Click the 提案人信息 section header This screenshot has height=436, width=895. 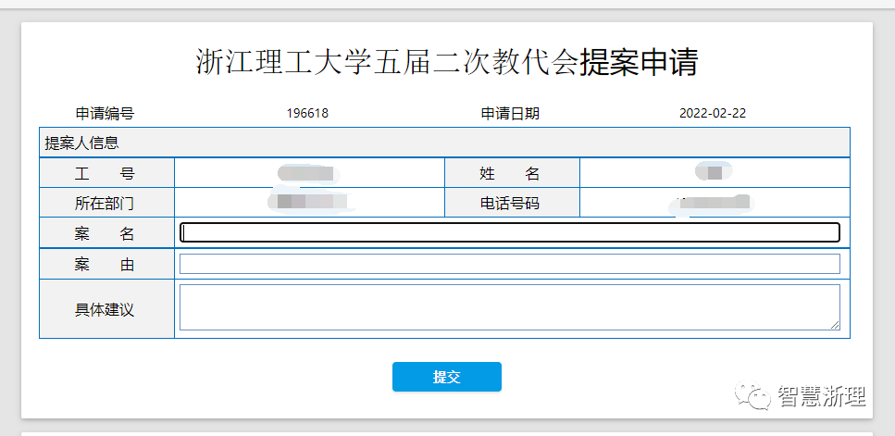tap(81, 143)
